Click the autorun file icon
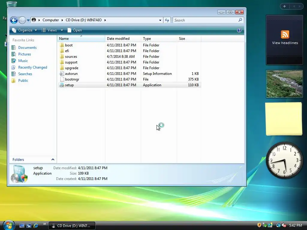307x230 pixels. (x=62, y=74)
